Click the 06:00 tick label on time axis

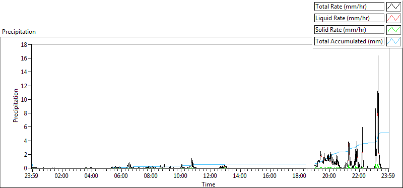121,176
